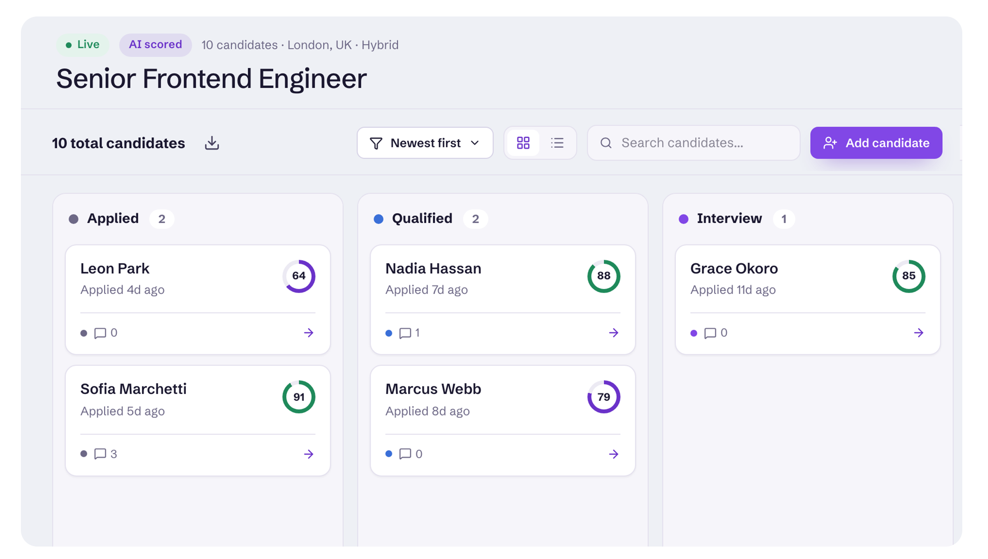Click 'Applied 11d ago' text

(x=733, y=290)
